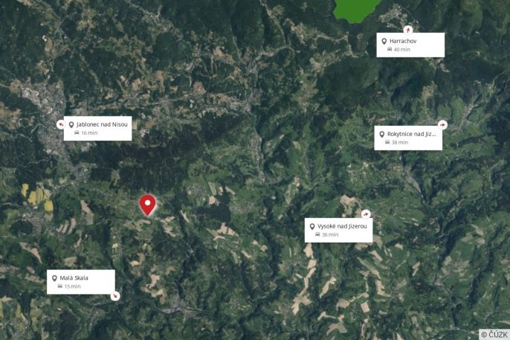Click the bright green highlighted map area
The height and width of the screenshot is (340, 510).
click(x=356, y=10)
